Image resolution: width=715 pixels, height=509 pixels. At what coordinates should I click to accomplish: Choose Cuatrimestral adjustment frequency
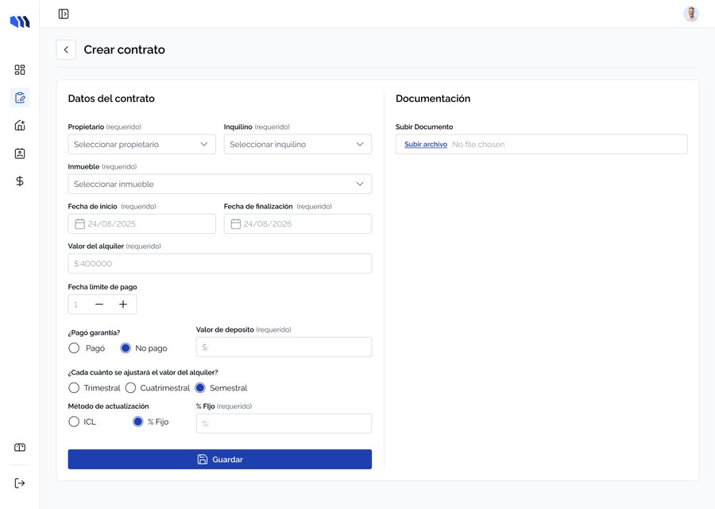(x=130, y=388)
